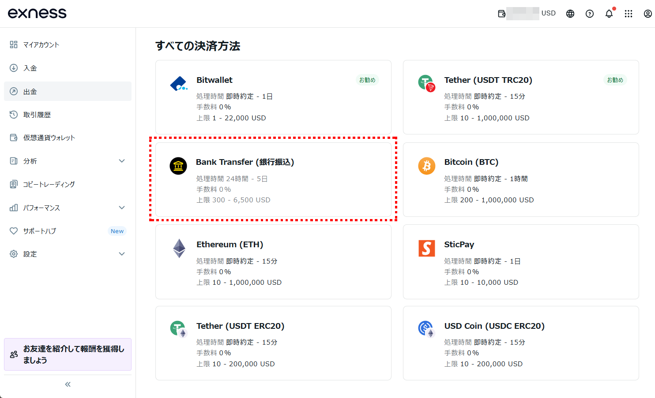
Task: Open 仮想通貨ウォレット menu item
Action: click(68, 138)
